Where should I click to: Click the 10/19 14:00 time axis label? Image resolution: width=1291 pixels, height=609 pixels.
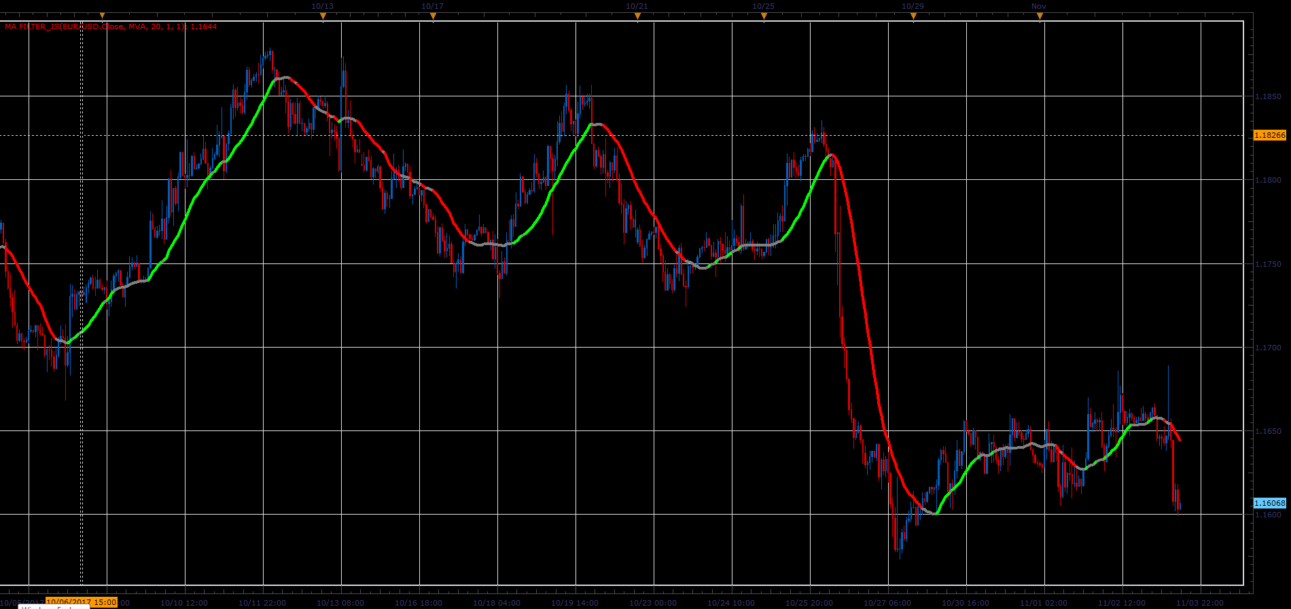pos(575,603)
